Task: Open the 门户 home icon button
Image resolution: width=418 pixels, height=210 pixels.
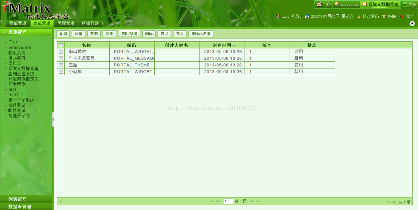Action: [x=323, y=4]
